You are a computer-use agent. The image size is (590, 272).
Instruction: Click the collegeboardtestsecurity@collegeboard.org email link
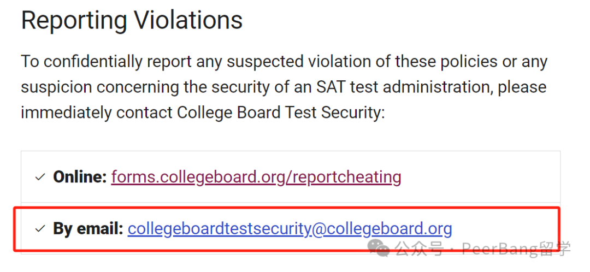click(x=290, y=229)
